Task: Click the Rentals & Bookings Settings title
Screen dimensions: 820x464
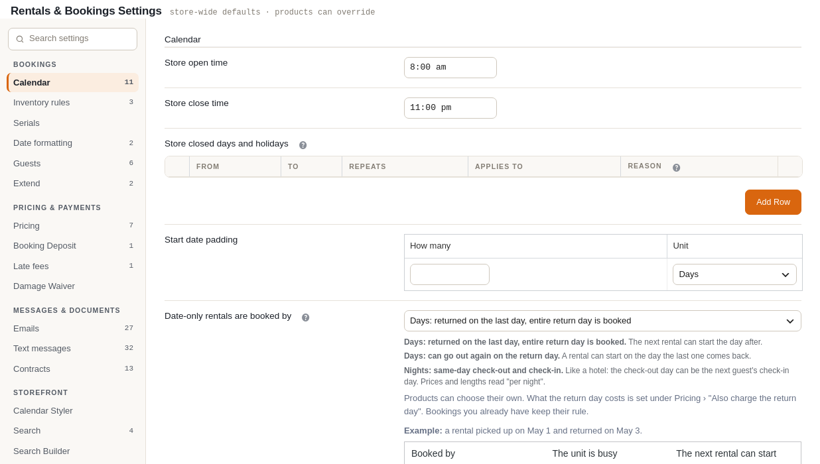Action: coord(86,11)
